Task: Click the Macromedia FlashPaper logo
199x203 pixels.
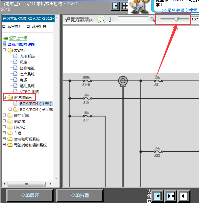Action: pyautogui.click(x=79, y=19)
